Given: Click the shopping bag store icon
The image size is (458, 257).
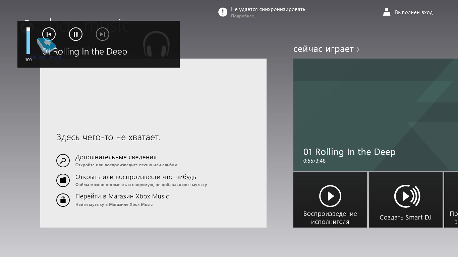Looking at the screenshot, I should (x=63, y=200).
